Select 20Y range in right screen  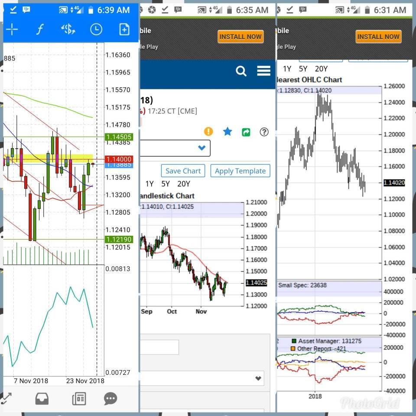tap(321, 69)
